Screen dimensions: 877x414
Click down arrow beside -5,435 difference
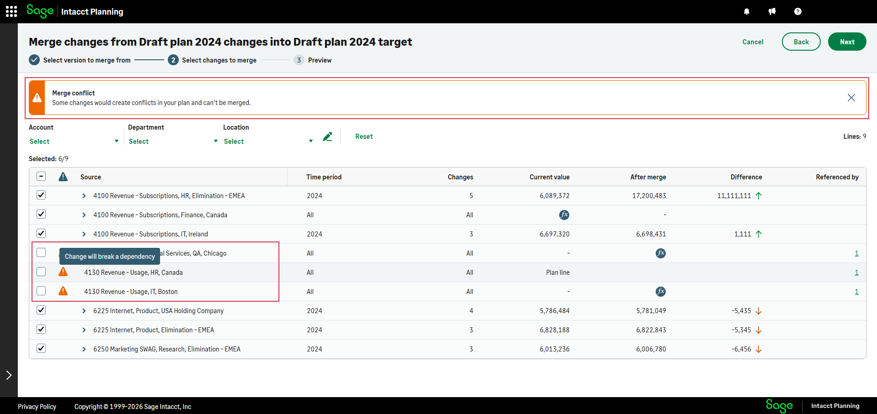coord(759,311)
